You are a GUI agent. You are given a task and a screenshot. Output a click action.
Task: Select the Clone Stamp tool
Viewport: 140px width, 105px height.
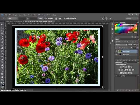tap(2, 48)
